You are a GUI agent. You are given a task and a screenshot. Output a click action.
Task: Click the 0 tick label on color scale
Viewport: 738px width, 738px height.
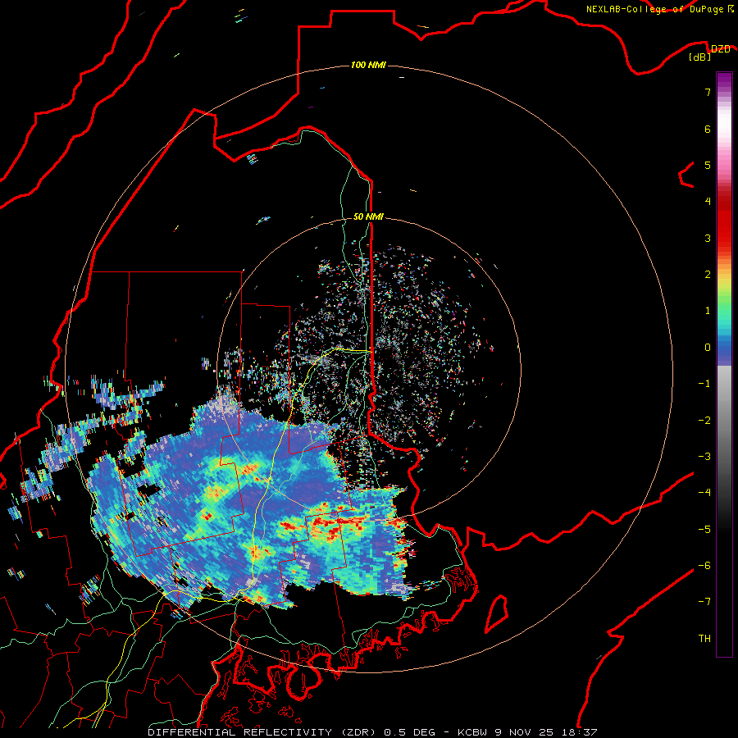coord(708,348)
